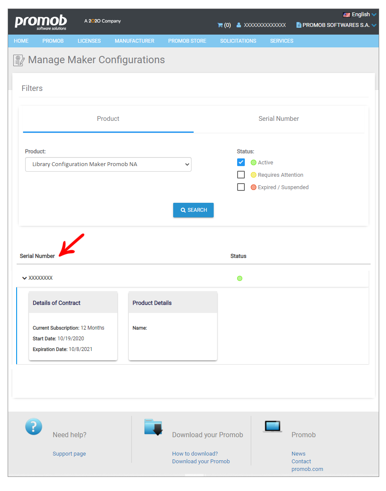Switch to the Serial Number filter tab
Viewport: 386px width, 491px height.
click(x=279, y=119)
